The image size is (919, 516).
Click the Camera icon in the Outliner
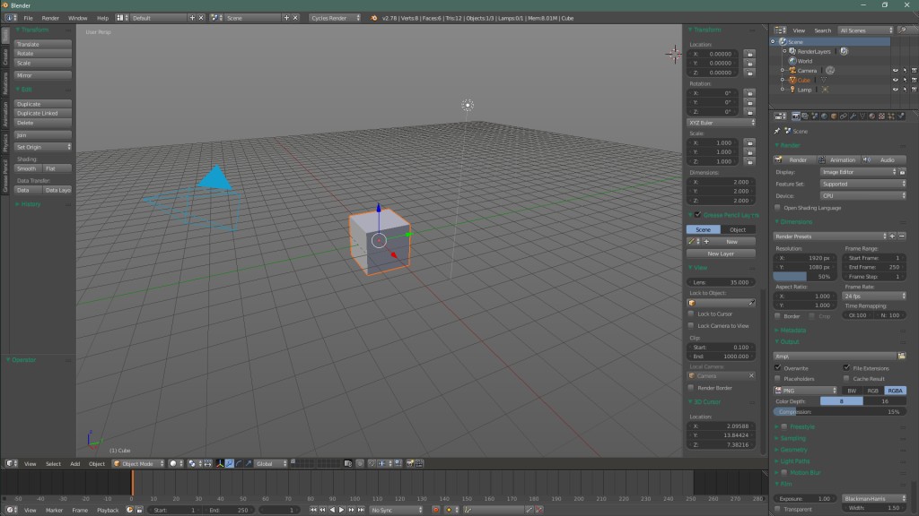pos(792,70)
